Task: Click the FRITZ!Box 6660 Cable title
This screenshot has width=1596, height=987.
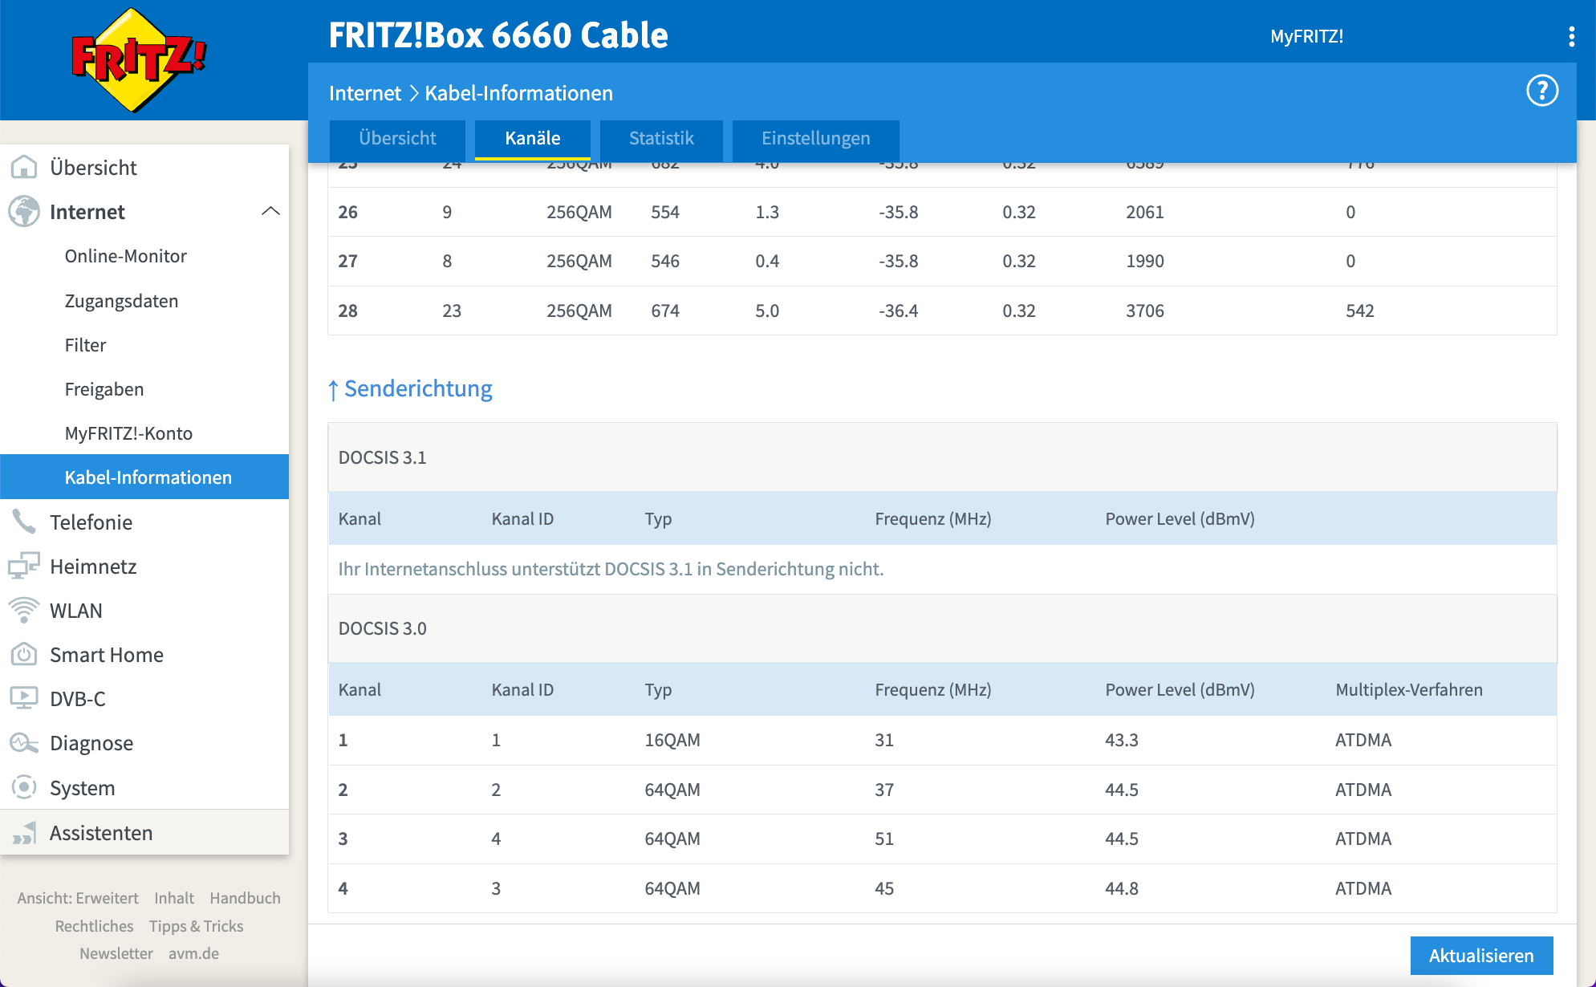Action: tap(498, 35)
